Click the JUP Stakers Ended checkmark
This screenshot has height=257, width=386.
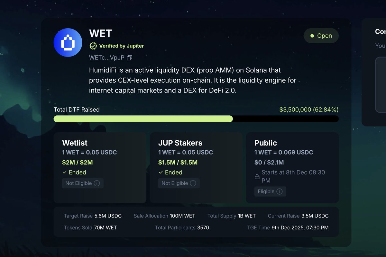(x=161, y=173)
